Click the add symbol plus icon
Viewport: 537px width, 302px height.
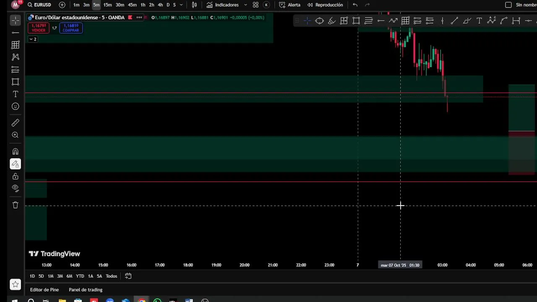[x=62, y=5]
